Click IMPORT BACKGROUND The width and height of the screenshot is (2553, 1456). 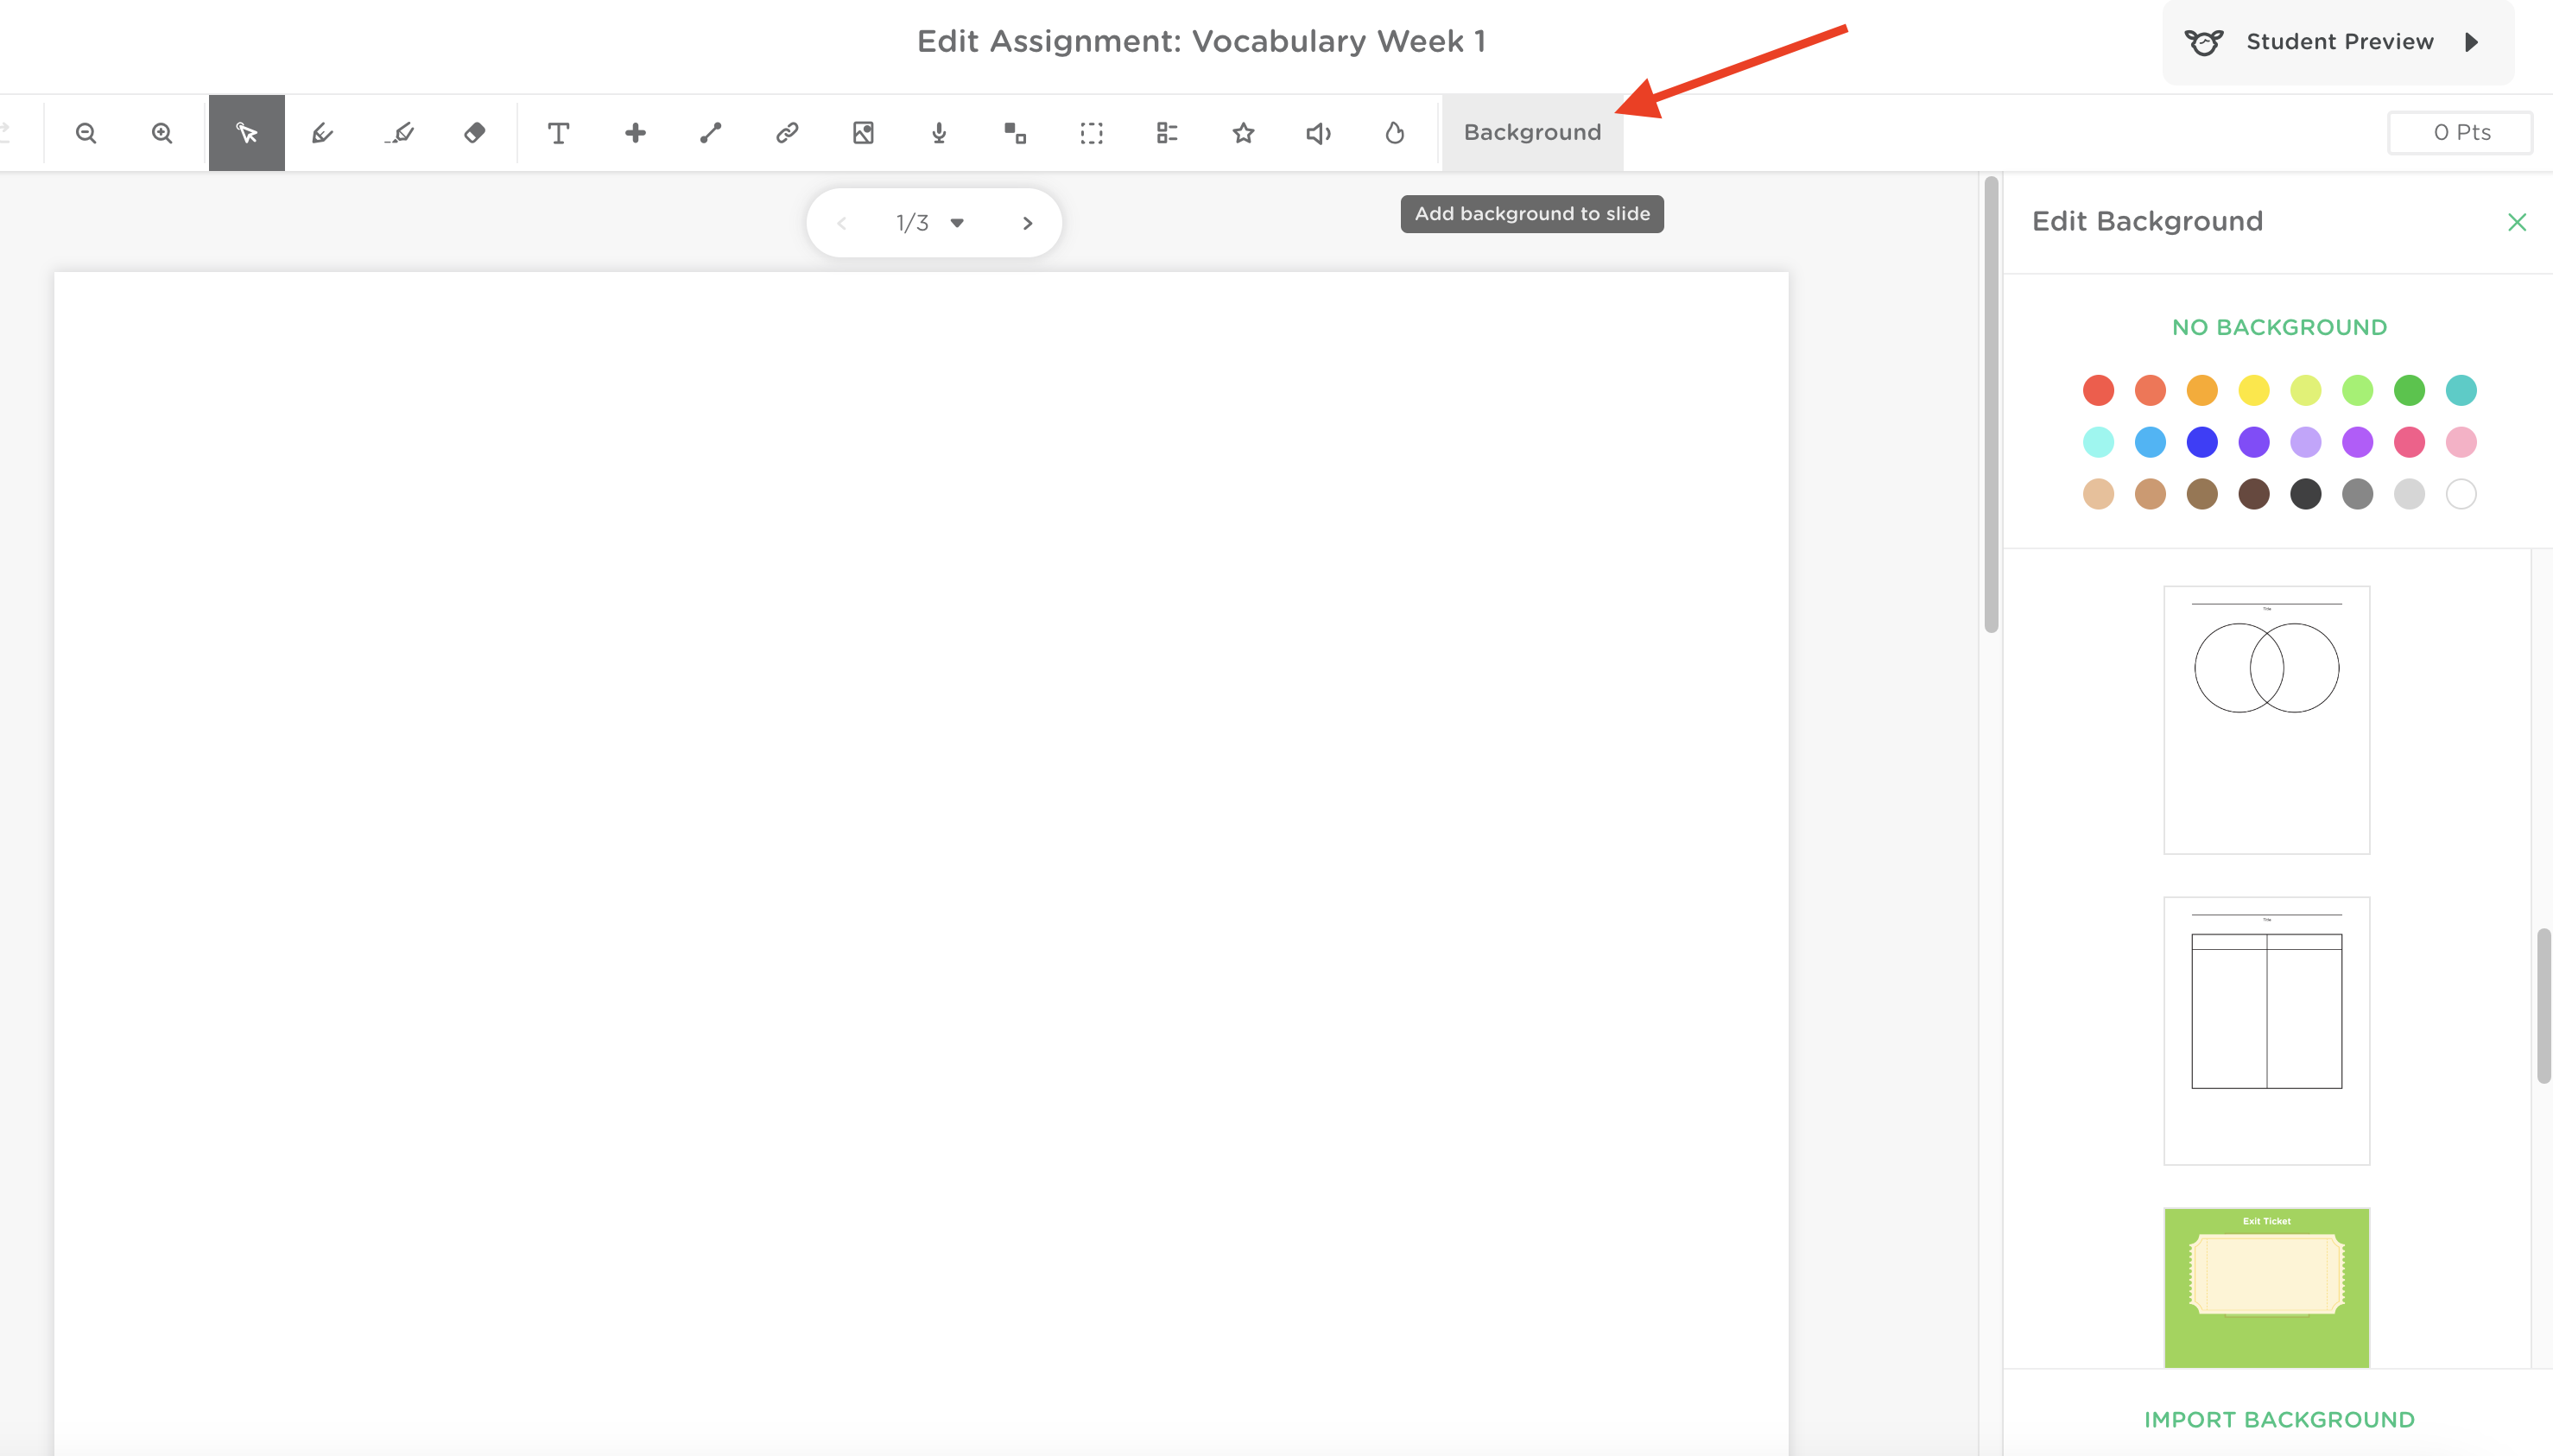coord(2279,1419)
